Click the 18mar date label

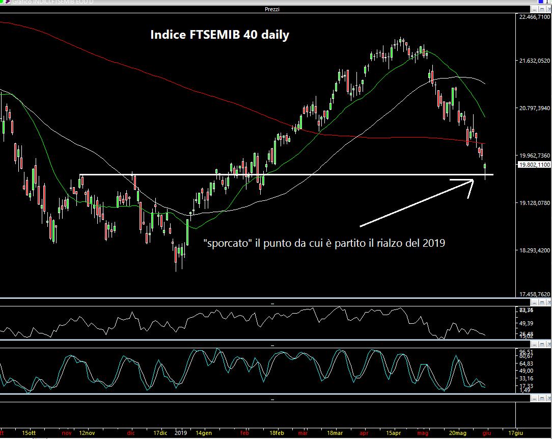pyautogui.click(x=335, y=433)
